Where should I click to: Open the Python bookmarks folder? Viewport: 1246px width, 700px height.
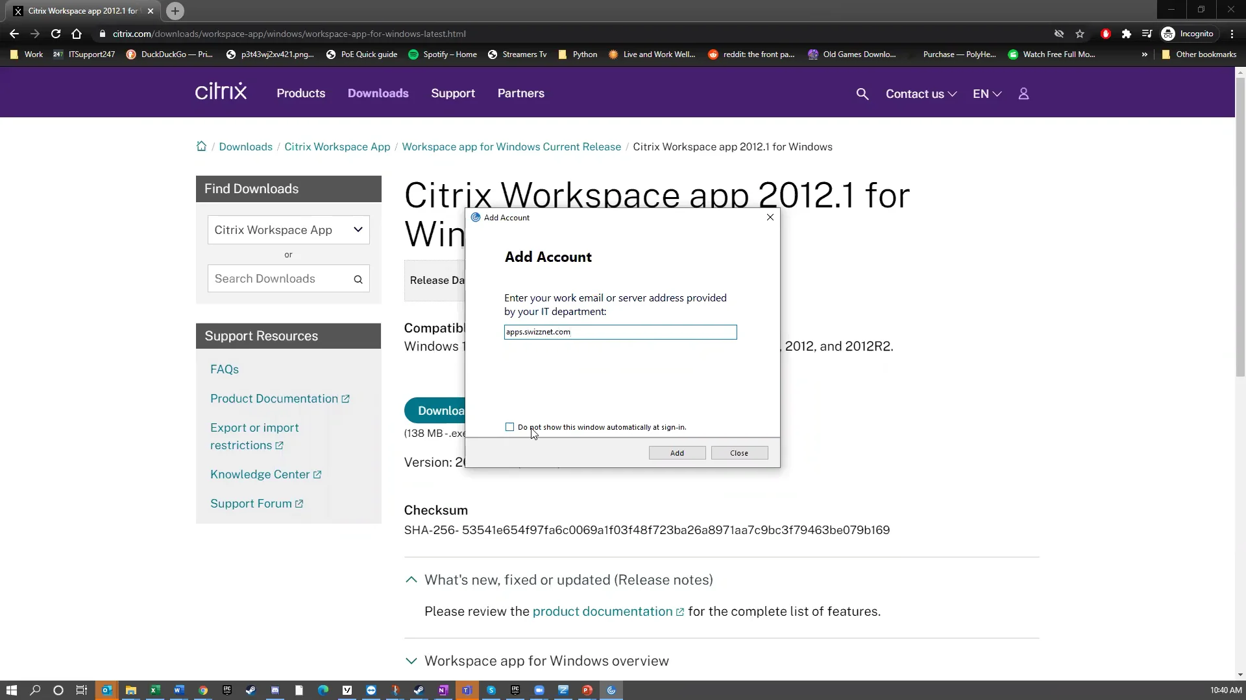click(578, 54)
